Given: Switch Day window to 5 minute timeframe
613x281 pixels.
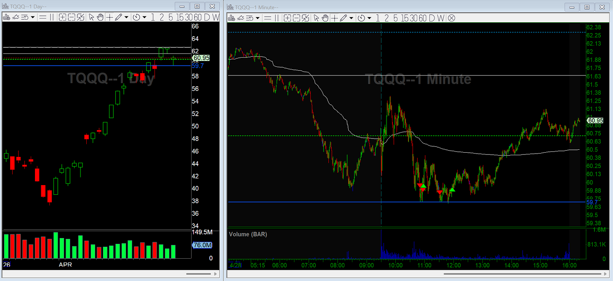Looking at the screenshot, I should 171,17.
